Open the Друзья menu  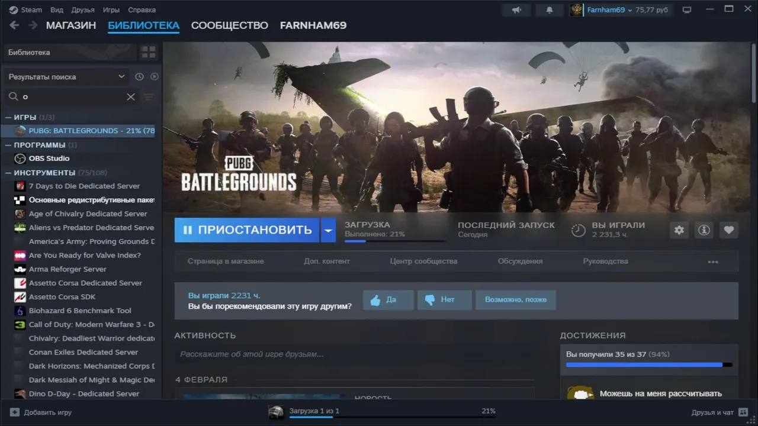(83, 10)
